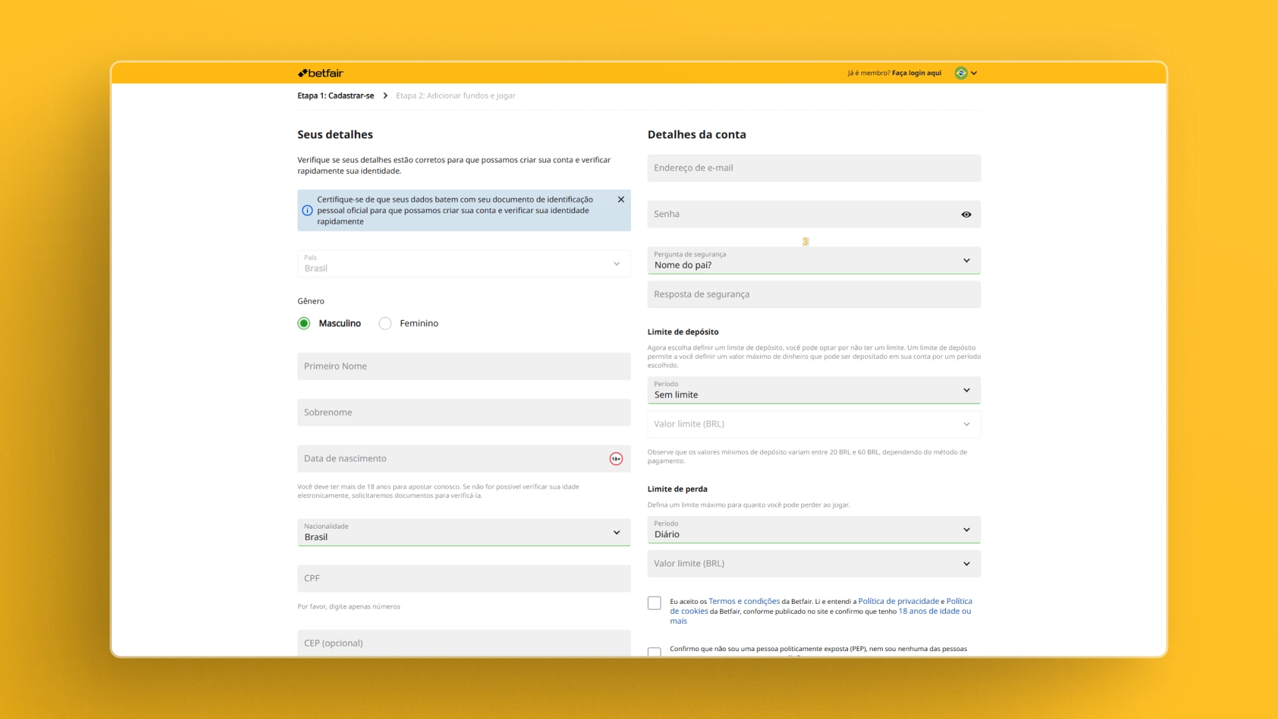This screenshot has width=1278, height=719.
Task: Expand the language dropdown chevron beside flag
Action: tap(974, 73)
